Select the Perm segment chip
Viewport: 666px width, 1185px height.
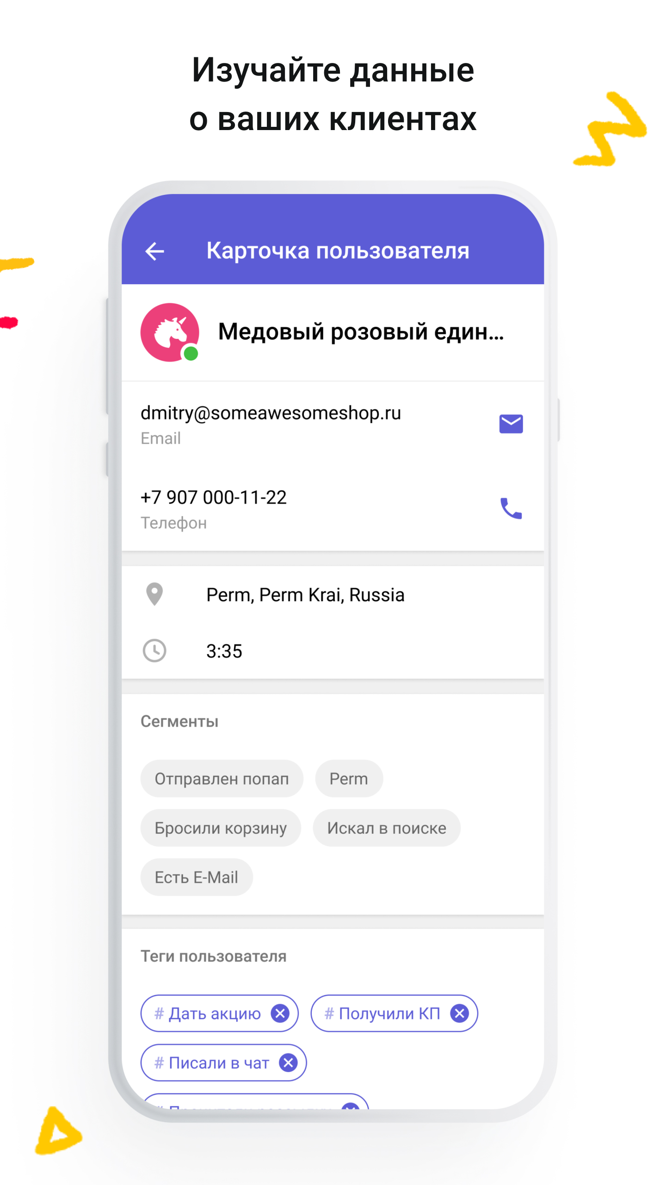[349, 779]
